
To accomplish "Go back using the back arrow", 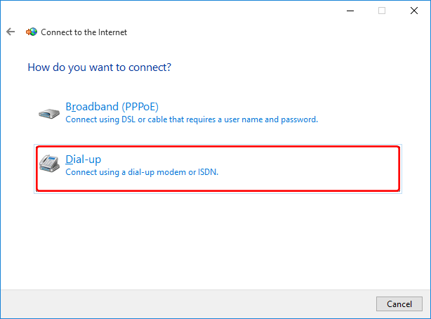I will [11, 32].
